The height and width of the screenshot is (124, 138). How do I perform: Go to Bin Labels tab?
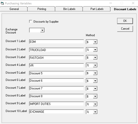pyautogui.click(x=69, y=9)
